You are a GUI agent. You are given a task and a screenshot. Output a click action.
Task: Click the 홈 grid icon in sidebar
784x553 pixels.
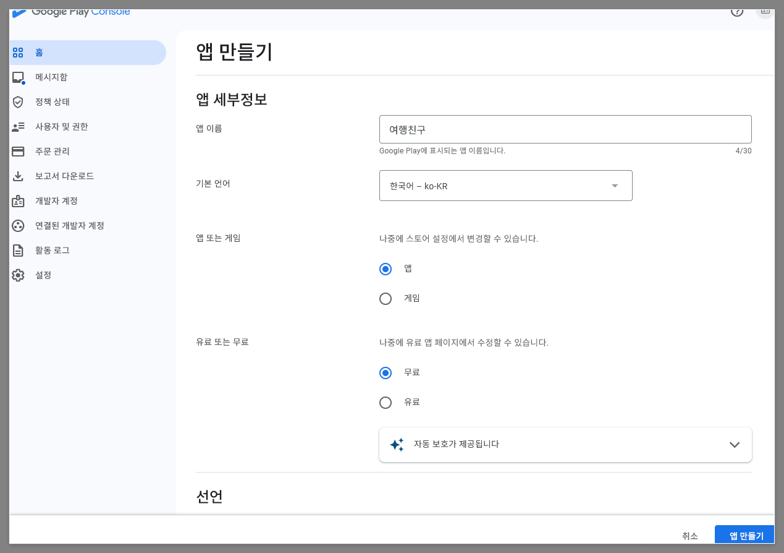(x=18, y=53)
